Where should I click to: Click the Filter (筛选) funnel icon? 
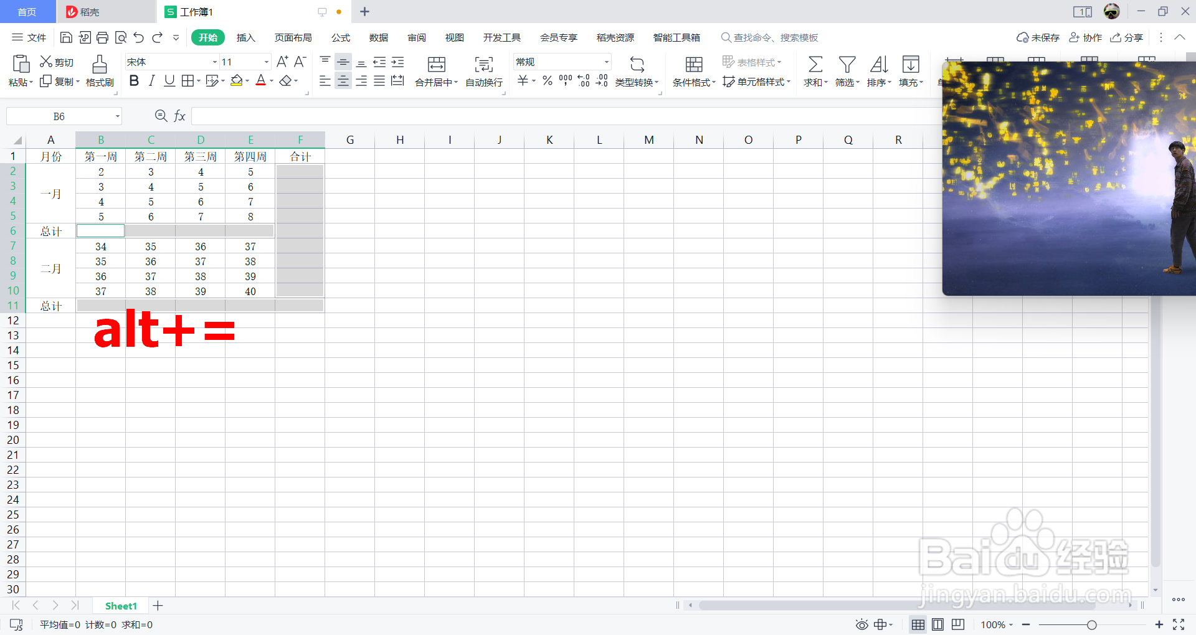click(847, 64)
